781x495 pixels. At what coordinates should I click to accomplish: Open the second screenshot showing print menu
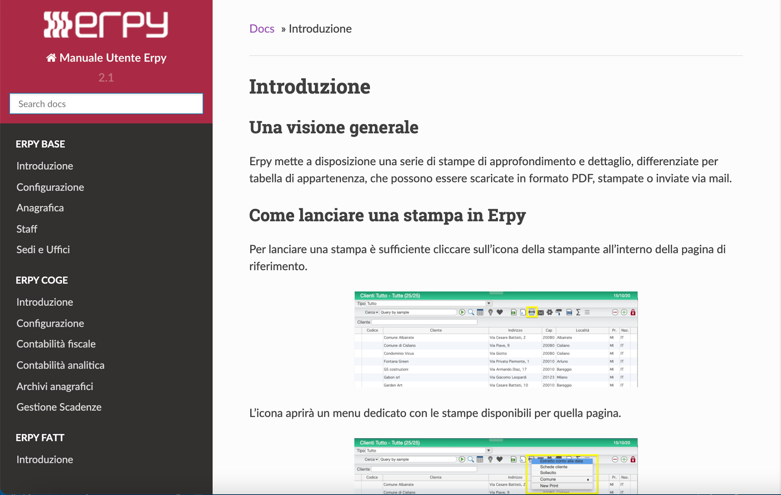pyautogui.click(x=496, y=466)
